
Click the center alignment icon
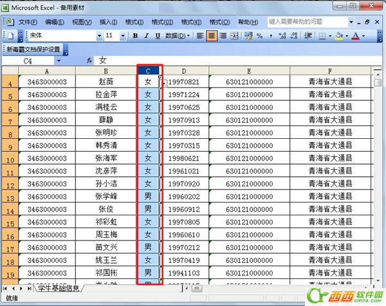pos(212,36)
